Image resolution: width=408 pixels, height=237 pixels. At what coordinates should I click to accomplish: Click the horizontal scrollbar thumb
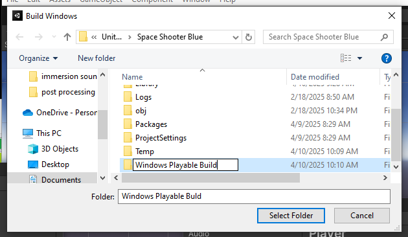click(210, 178)
